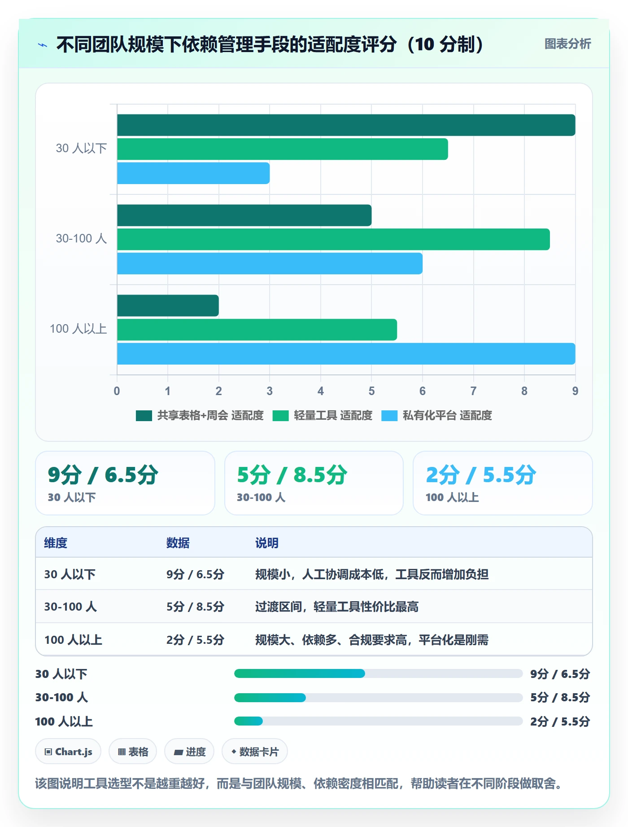Viewport: 628px width, 827px height.
Task: Click the 30 人以下 progress bar
Action: click(379, 673)
